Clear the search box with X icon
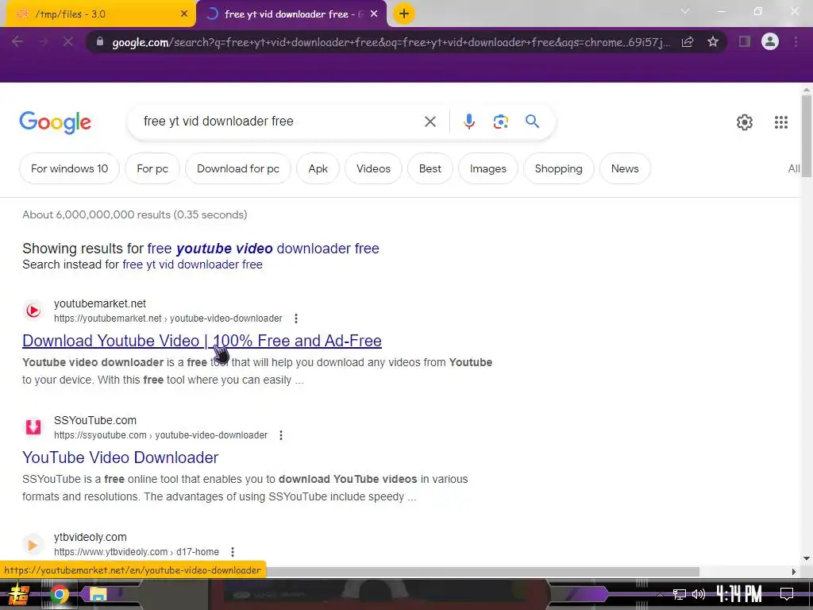Screen dimensions: 813x610 (430, 122)
